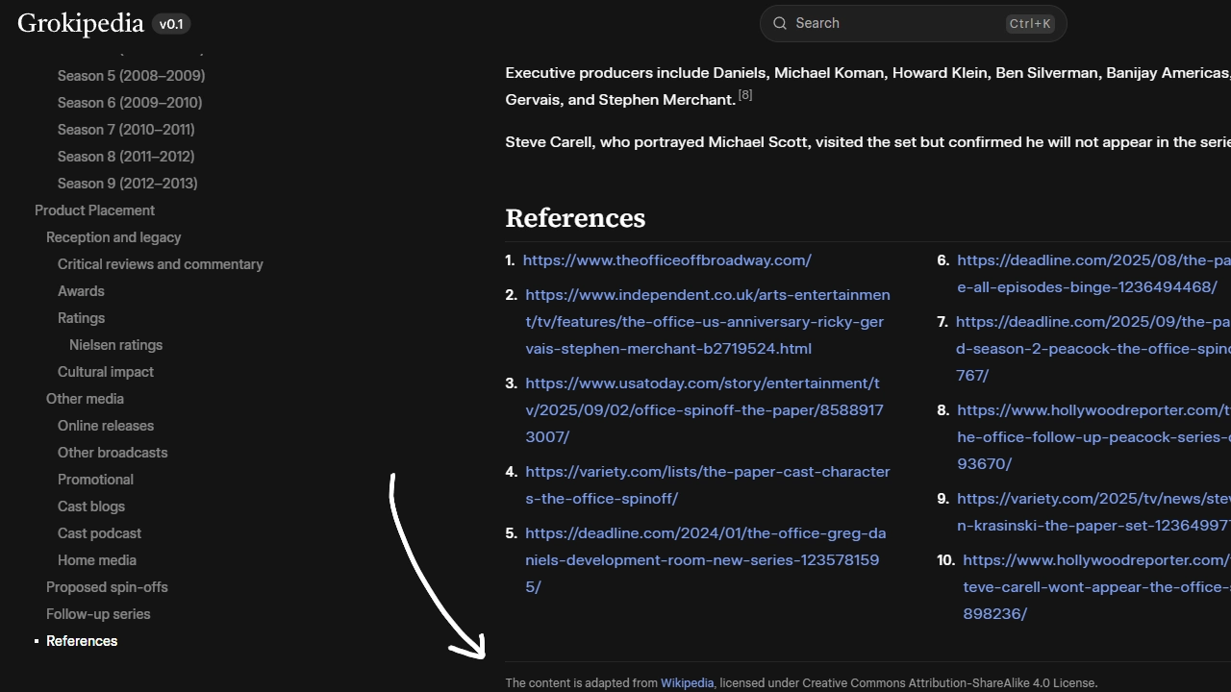
Task: Select Reception and legacy in sidebar
Action: pyautogui.click(x=113, y=237)
